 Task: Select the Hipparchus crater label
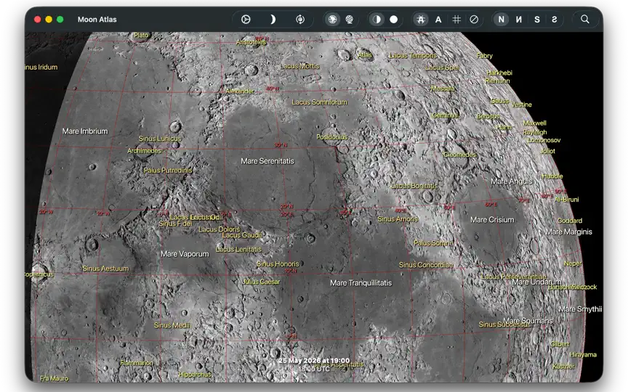[195, 375]
